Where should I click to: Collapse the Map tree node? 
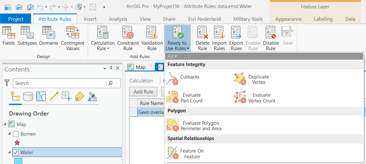tap(5, 124)
